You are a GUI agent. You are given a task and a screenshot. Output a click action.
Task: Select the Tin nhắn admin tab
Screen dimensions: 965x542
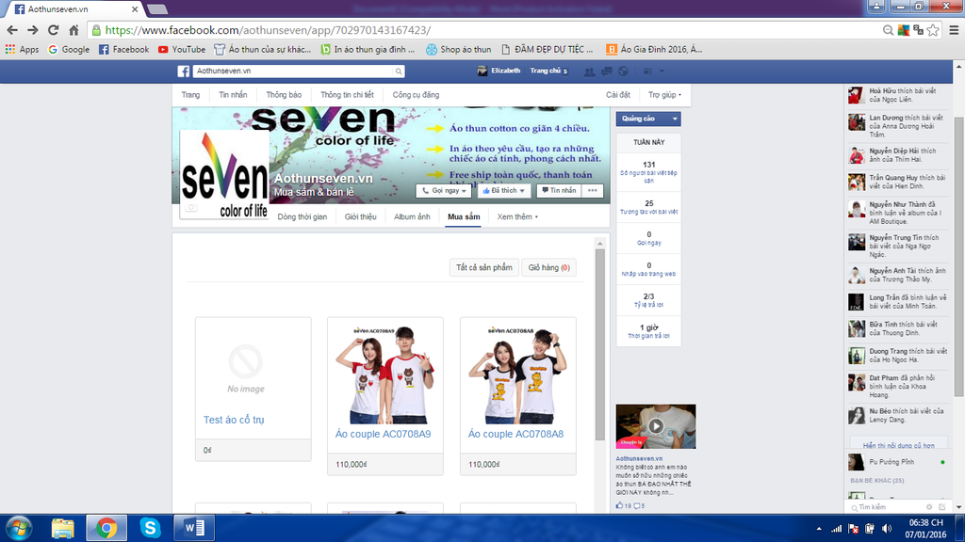coord(233,95)
